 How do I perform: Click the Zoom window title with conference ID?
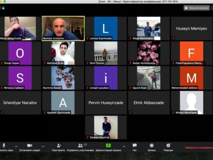[x=138, y=2]
